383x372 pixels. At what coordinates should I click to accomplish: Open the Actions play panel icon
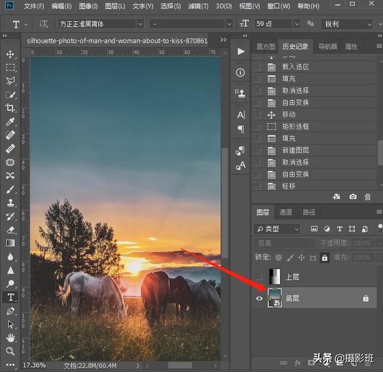pyautogui.click(x=241, y=51)
